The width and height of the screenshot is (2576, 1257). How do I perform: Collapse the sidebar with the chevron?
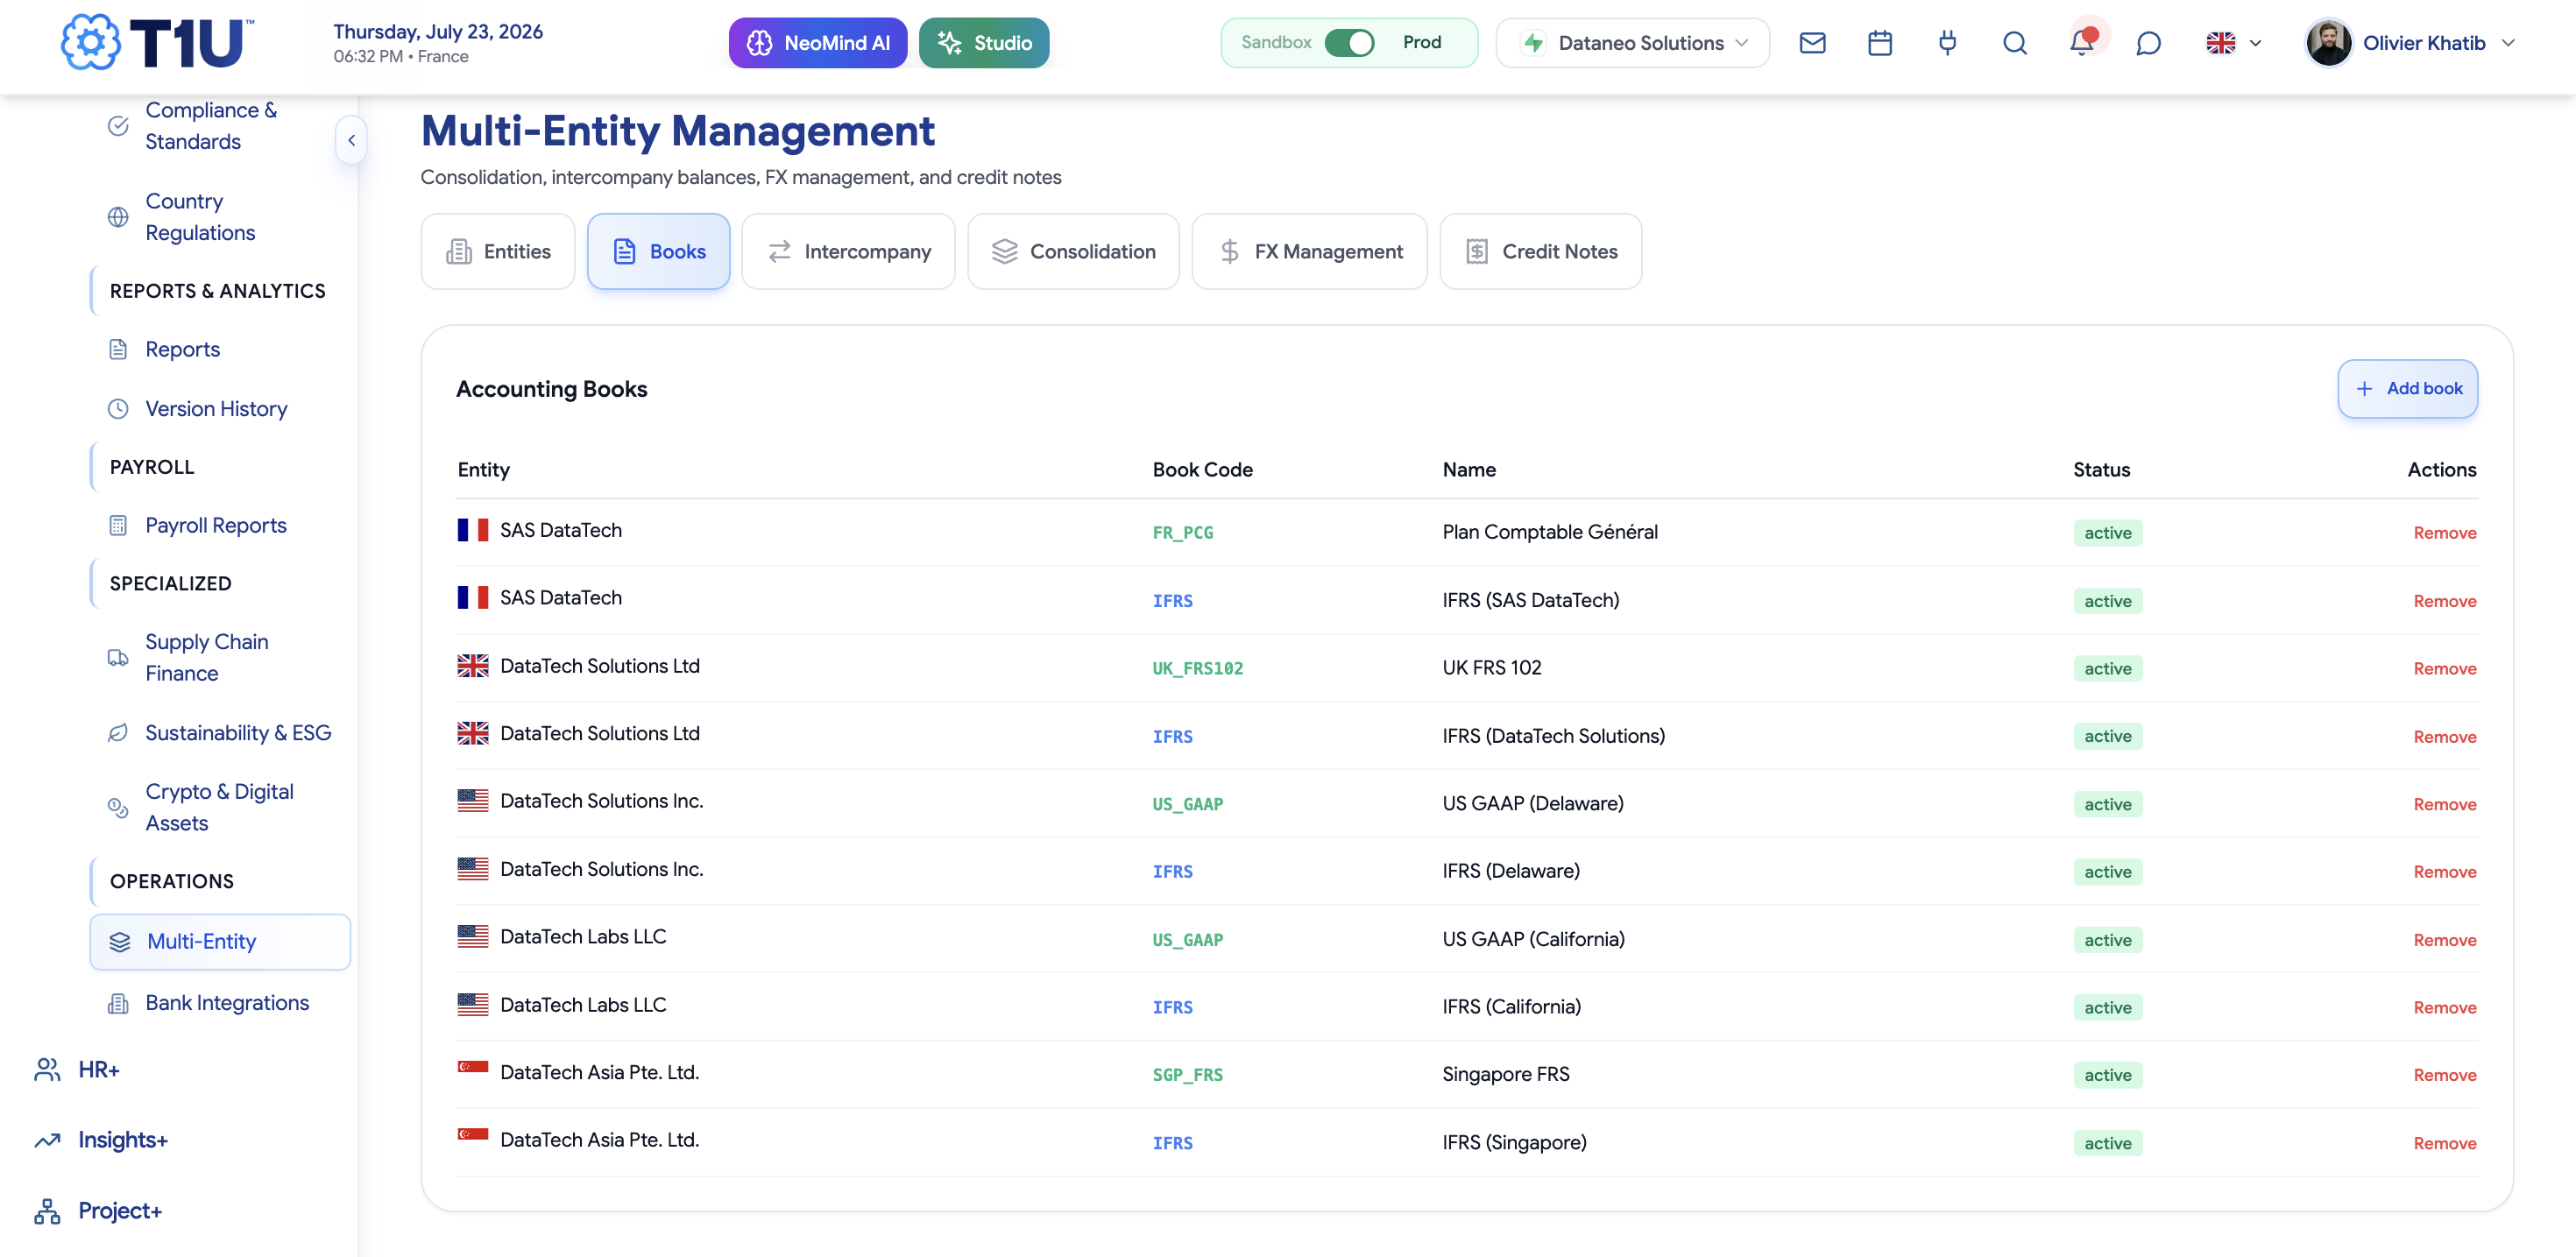[x=351, y=141]
